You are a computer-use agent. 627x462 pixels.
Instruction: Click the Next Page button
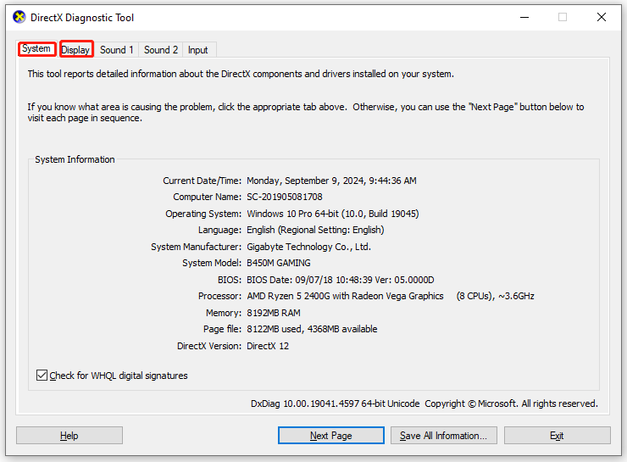click(x=331, y=435)
